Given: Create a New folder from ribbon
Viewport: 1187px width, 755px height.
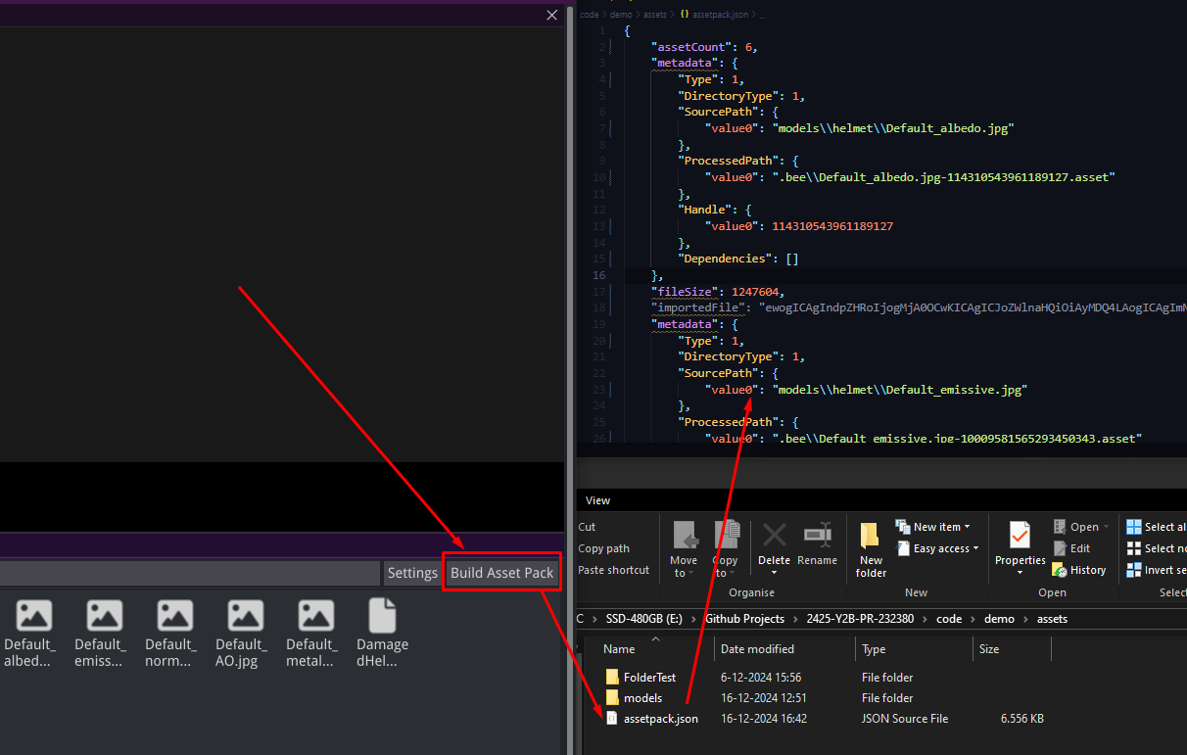Looking at the screenshot, I should [x=871, y=548].
